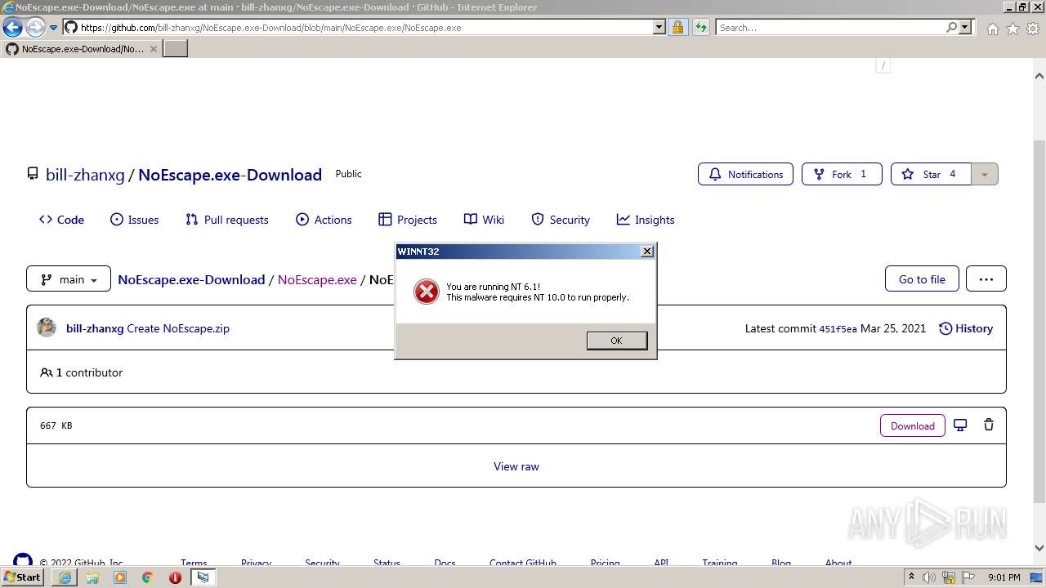Open commit hash 451f5ea

click(838, 329)
